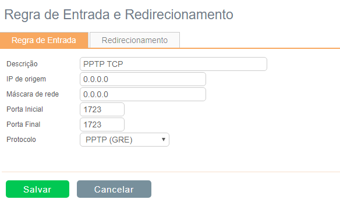Screen dimensions: 340x210
Task: Click the 1723 value in Porta Inicial
Action: [x=93, y=110]
